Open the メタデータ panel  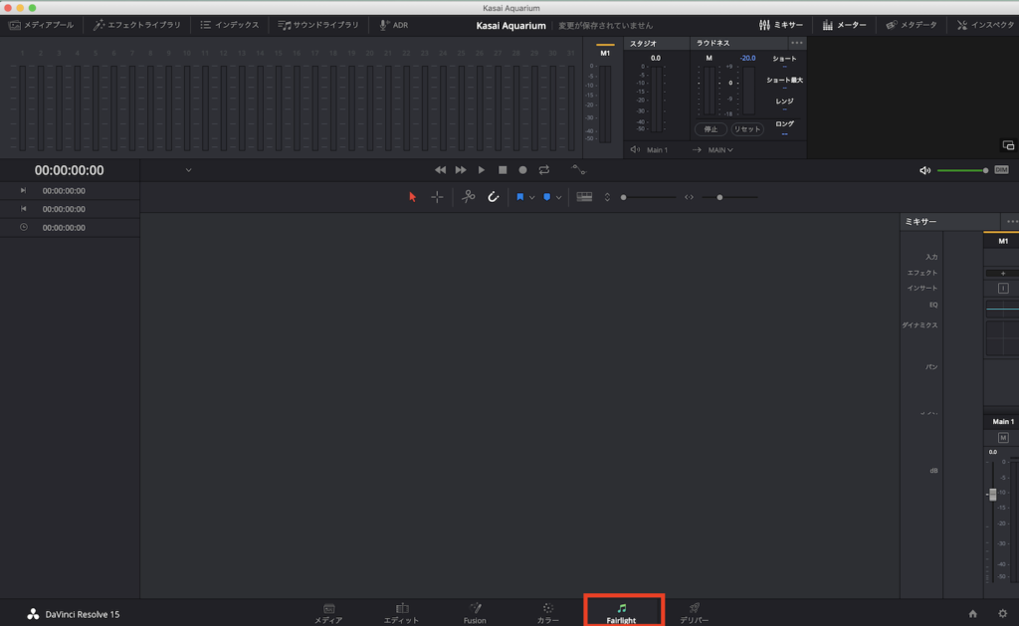(x=912, y=25)
